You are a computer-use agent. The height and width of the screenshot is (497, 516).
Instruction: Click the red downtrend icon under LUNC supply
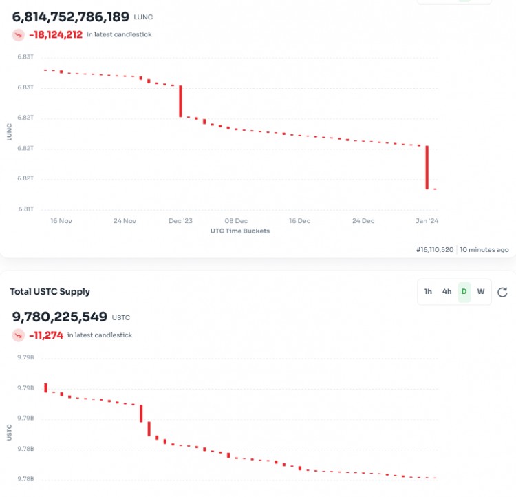(18, 34)
